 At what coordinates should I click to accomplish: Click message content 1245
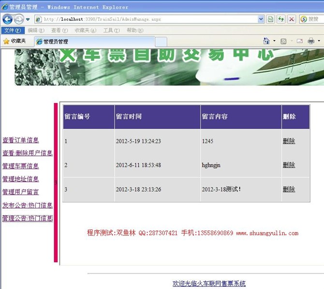[207, 141]
